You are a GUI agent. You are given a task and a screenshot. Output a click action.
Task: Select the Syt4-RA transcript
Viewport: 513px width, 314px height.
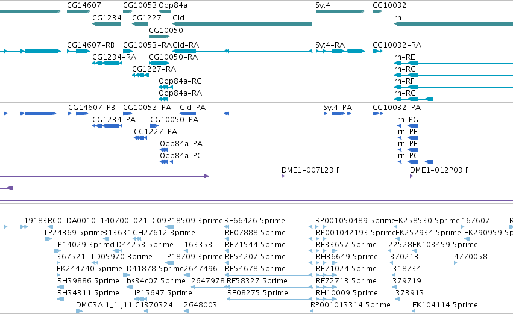(340, 51)
